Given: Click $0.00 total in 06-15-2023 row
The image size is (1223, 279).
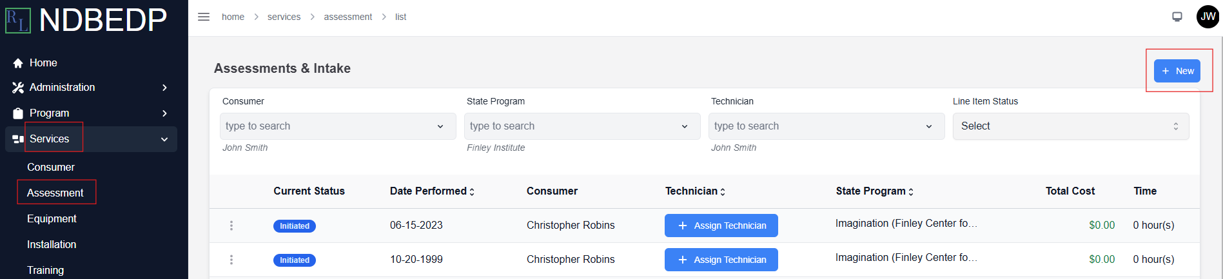Looking at the screenshot, I should pyautogui.click(x=1102, y=226).
